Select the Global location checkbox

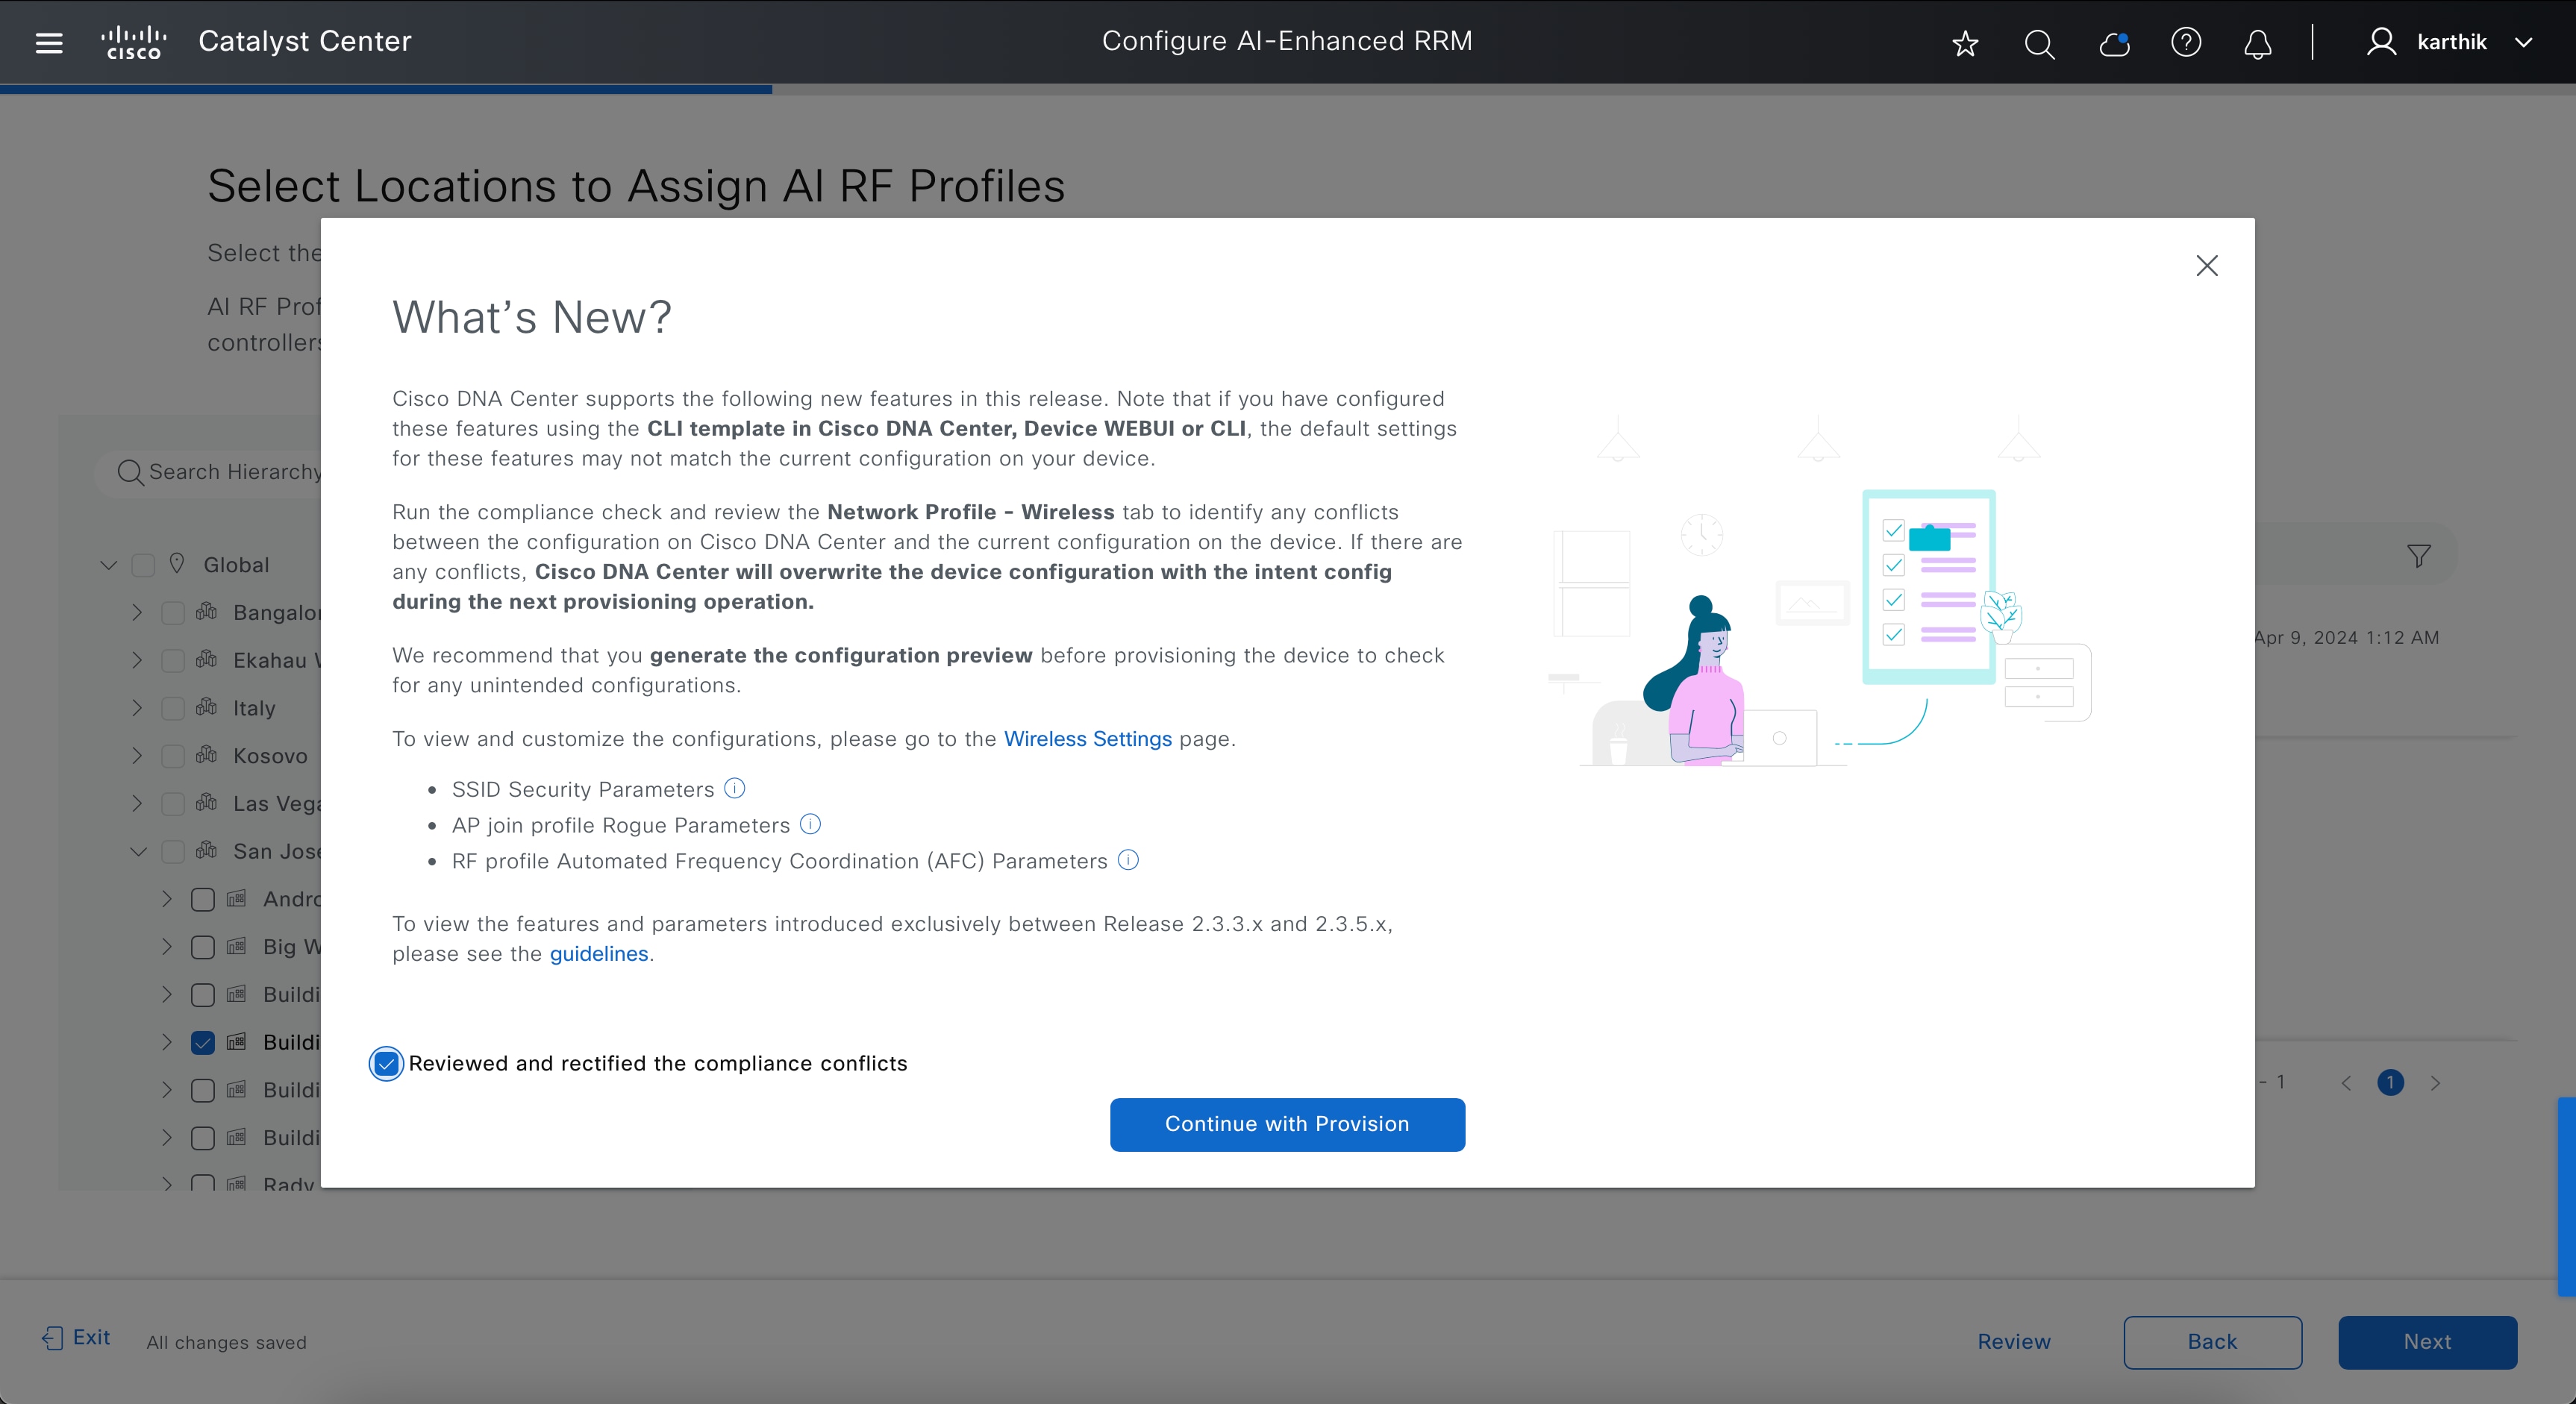(143, 565)
